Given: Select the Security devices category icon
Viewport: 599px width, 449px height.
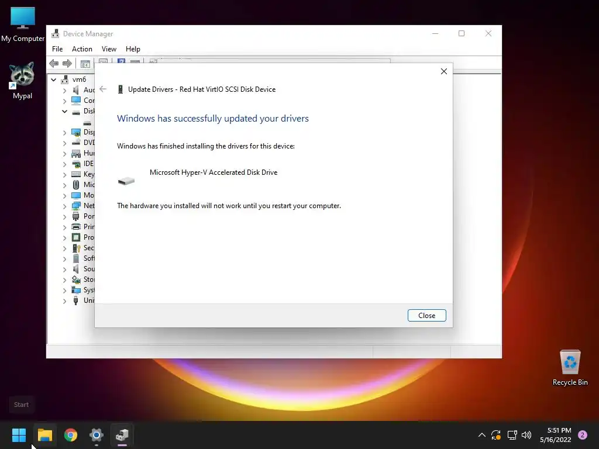Looking at the screenshot, I should click(x=76, y=248).
